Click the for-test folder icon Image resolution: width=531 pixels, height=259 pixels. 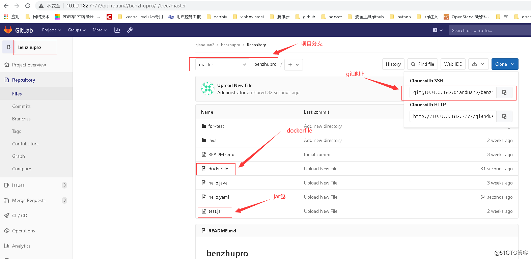[204, 126]
